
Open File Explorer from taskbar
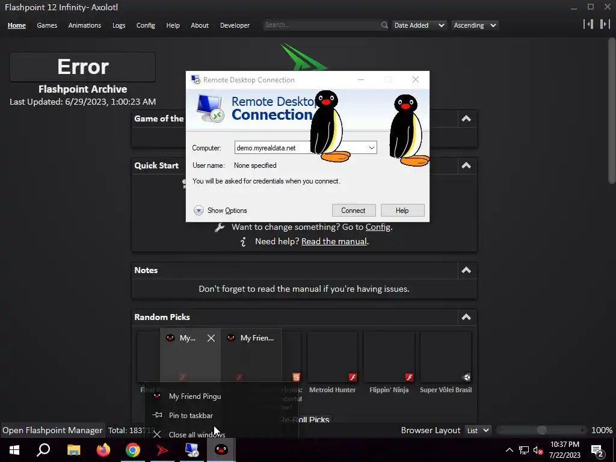coord(73,450)
